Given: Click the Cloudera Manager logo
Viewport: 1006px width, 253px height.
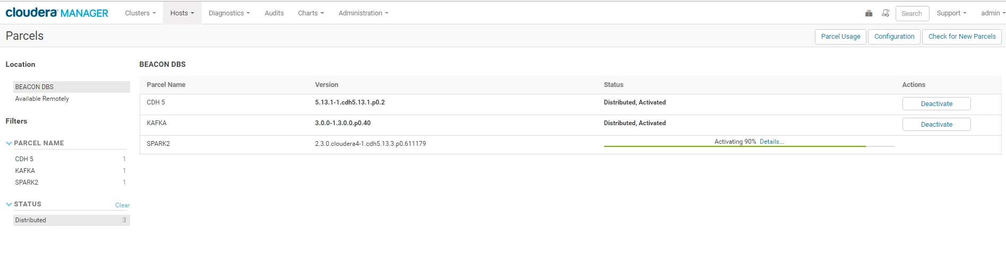Looking at the screenshot, I should [x=57, y=13].
